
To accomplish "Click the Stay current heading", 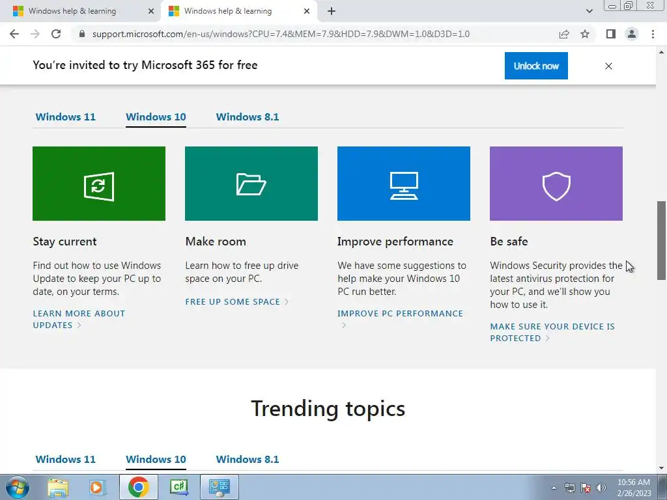I will point(64,242).
